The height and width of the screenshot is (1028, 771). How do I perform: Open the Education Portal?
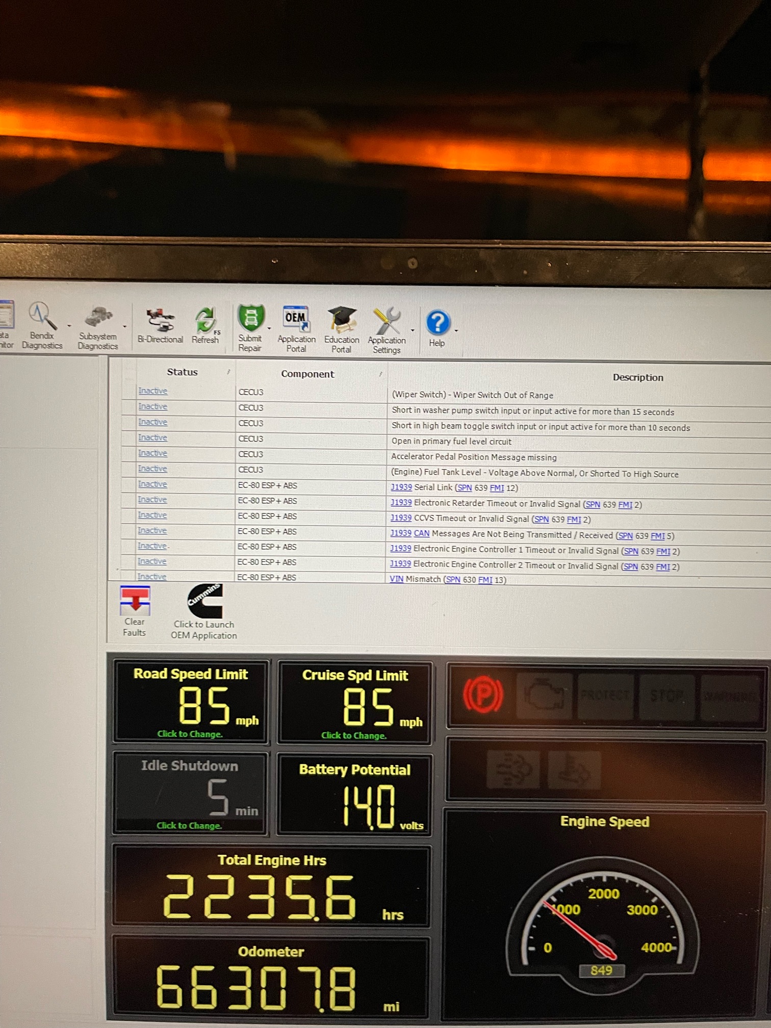click(342, 329)
